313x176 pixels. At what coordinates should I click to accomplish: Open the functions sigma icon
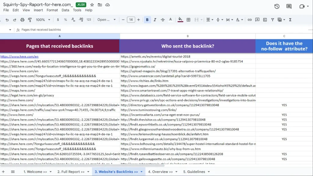[x=290, y=20]
